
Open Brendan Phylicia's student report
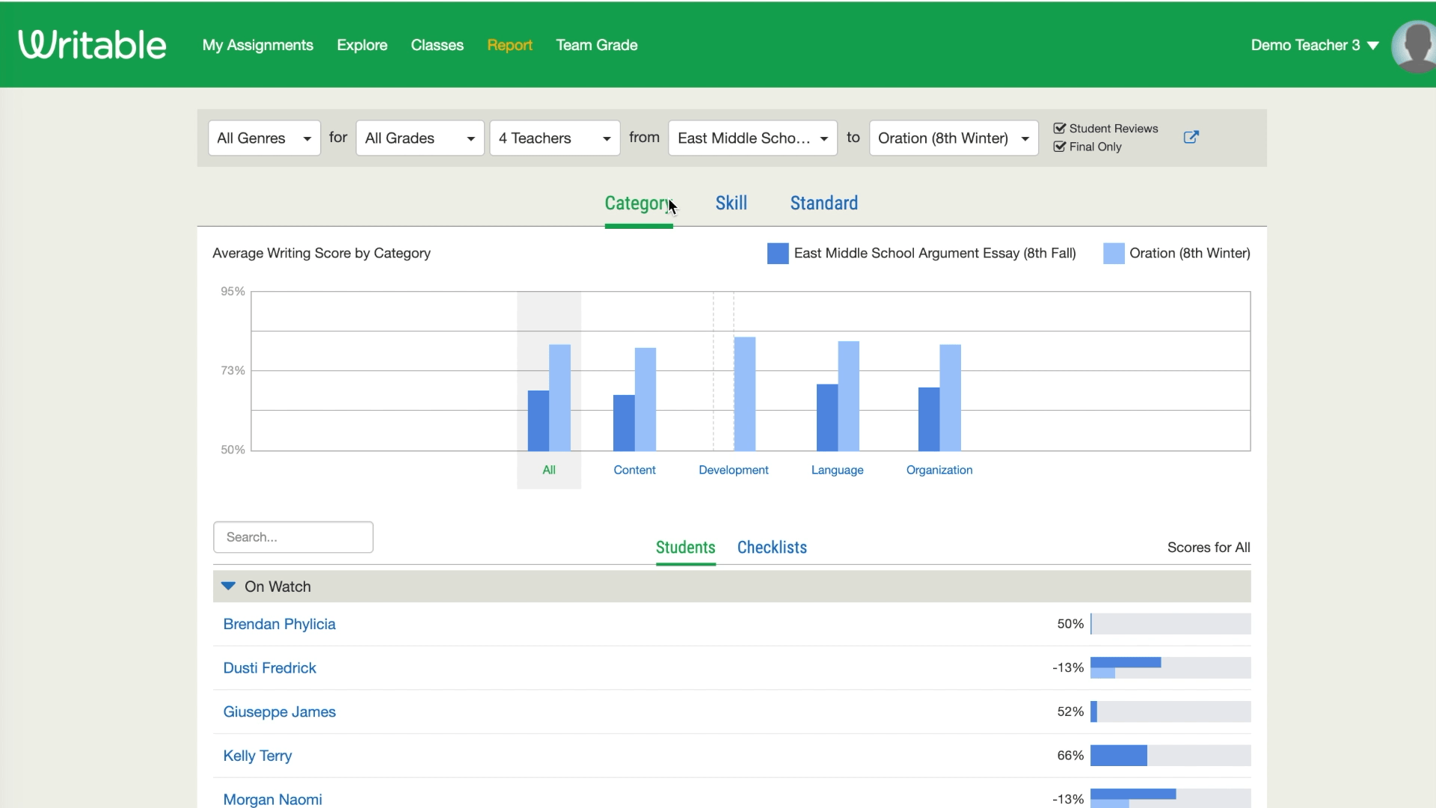tap(280, 624)
